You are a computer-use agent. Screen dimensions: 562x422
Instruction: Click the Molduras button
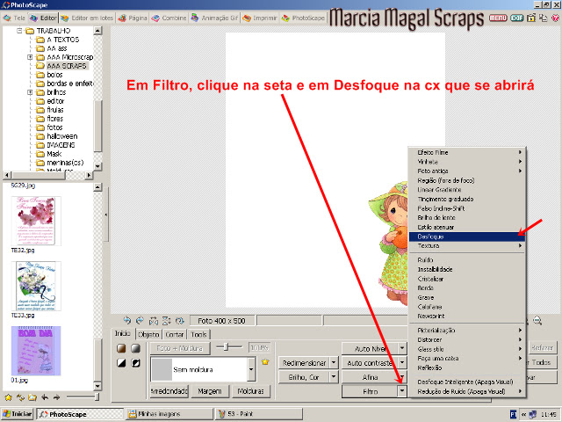(x=251, y=390)
